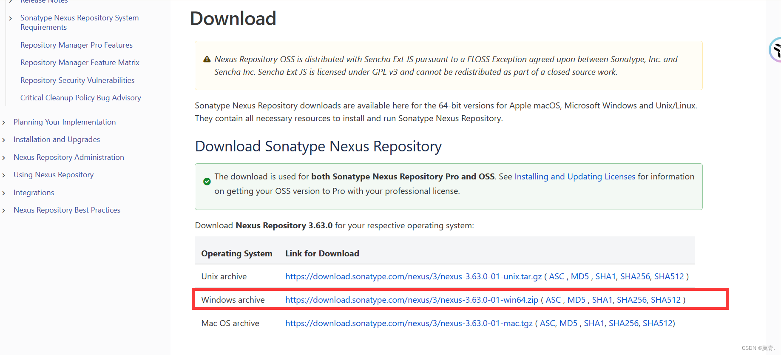The height and width of the screenshot is (355, 781).
Task: Click ASC link for Mac OS archive
Action: (x=548, y=323)
